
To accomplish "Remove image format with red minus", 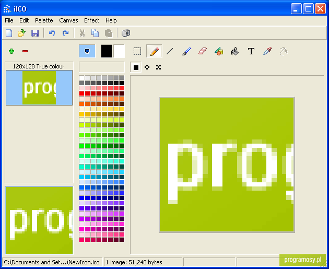I will click(25, 51).
